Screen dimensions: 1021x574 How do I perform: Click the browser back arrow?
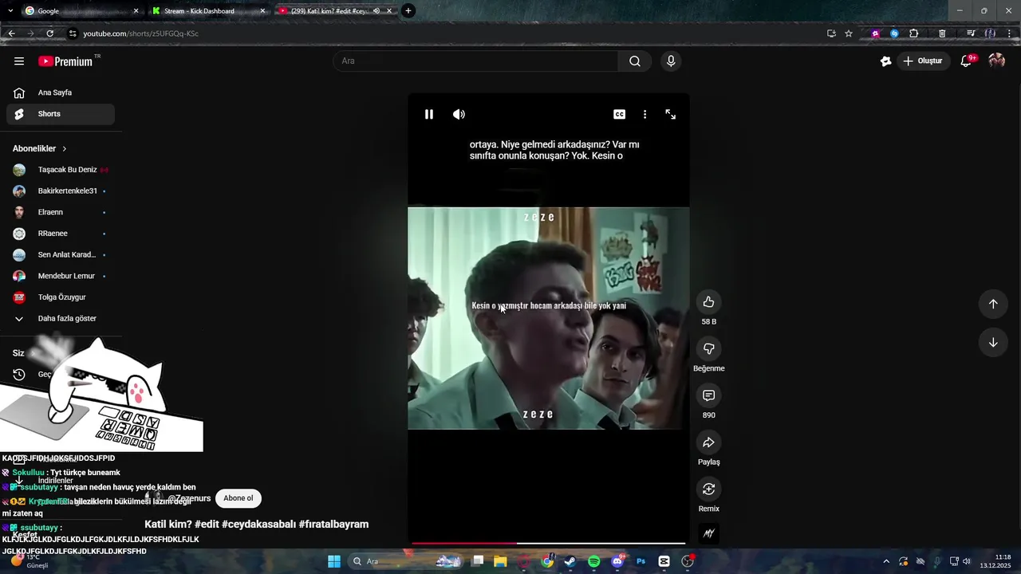tap(11, 33)
